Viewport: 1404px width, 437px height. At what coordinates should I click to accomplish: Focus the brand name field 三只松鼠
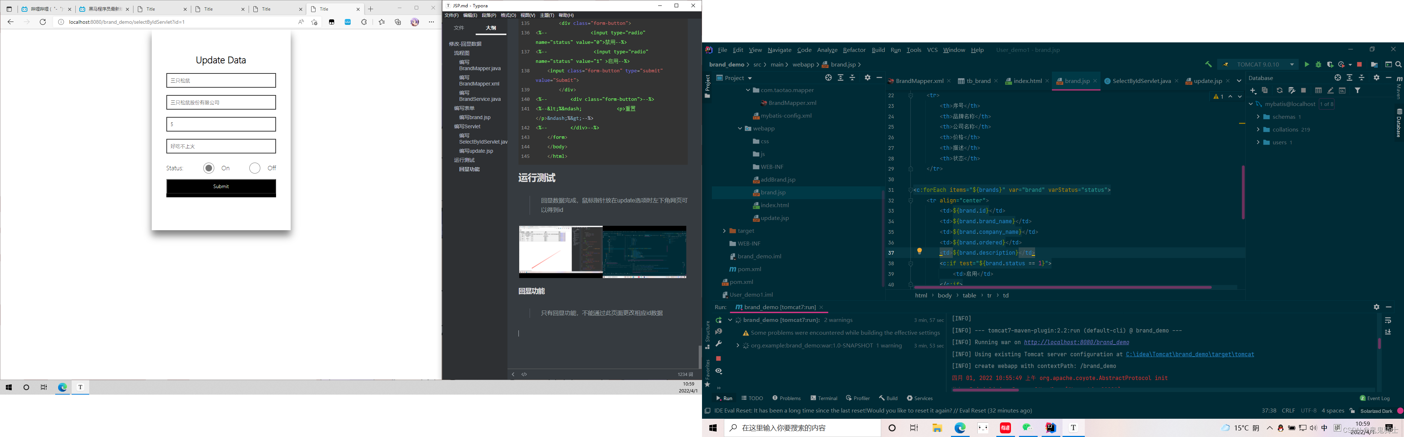221,81
